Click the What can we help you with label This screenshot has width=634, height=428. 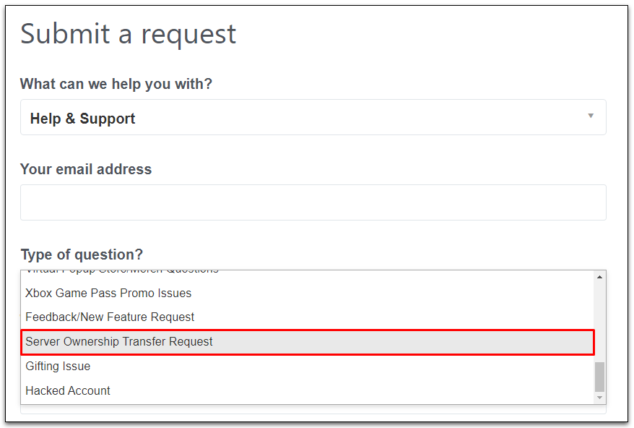click(x=116, y=84)
